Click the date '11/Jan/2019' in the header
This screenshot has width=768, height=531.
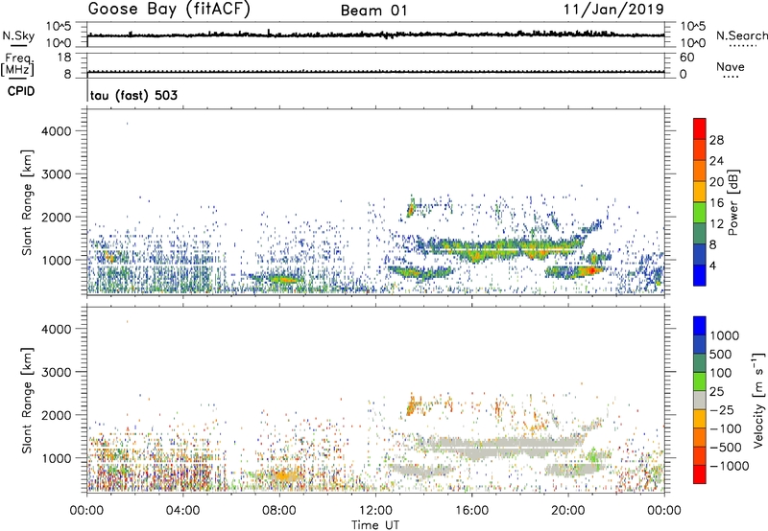(614, 9)
